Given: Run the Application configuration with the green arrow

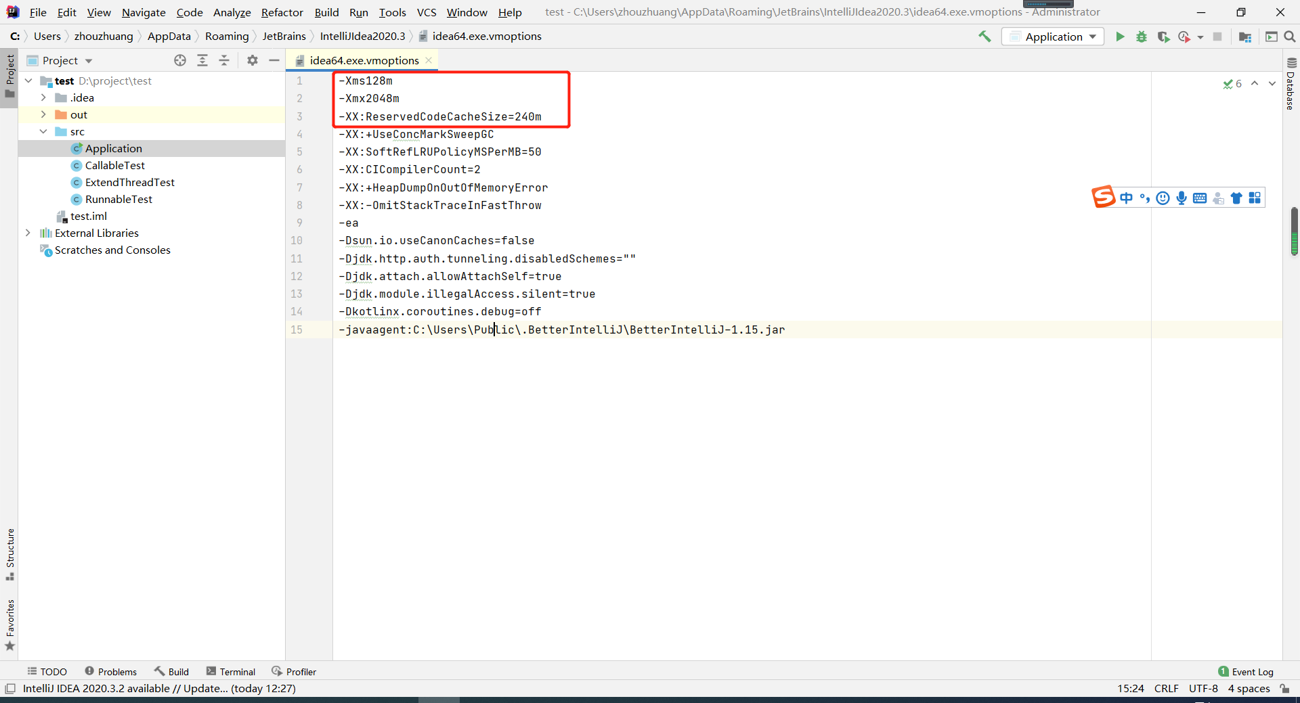Looking at the screenshot, I should 1120,37.
